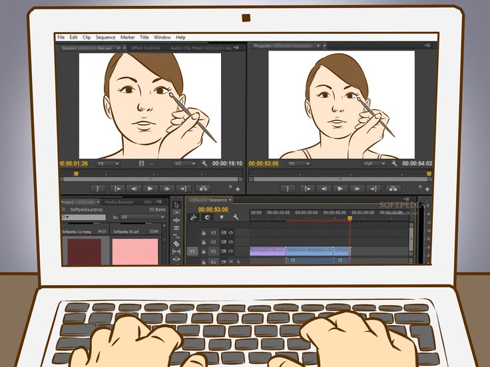Step forward one frame in Program monitor
Screen dimensions: 490x367
357,189
